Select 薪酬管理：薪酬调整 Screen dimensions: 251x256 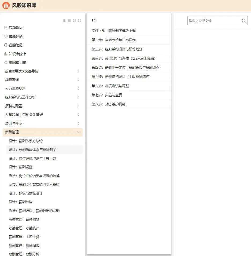tap(24, 246)
